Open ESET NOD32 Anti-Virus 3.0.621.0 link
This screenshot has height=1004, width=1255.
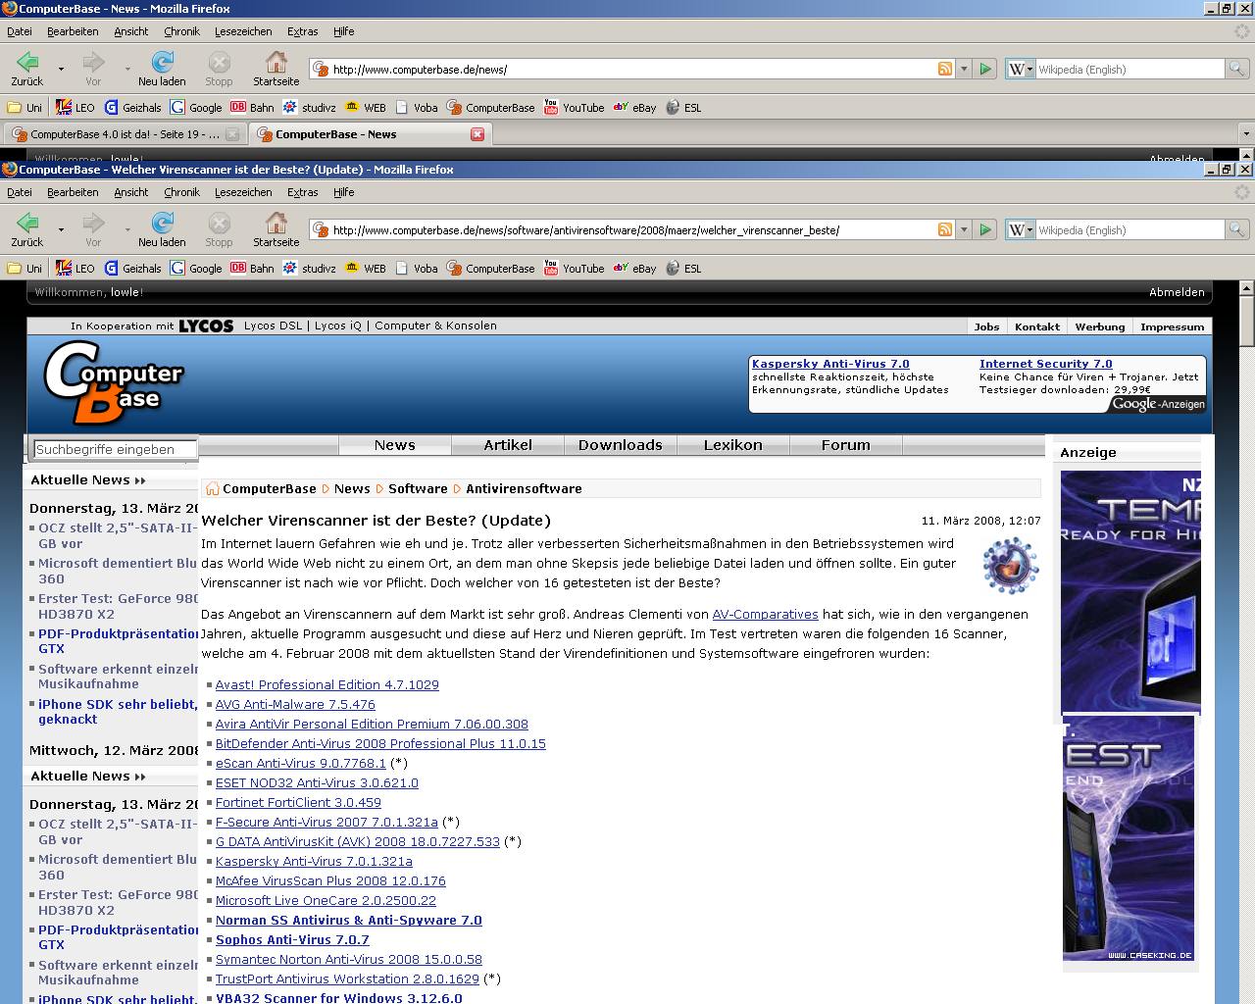coord(317,782)
